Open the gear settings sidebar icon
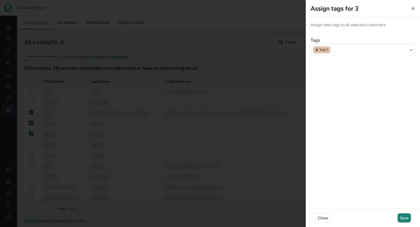This screenshot has width=420, height=227. (x=9, y=181)
